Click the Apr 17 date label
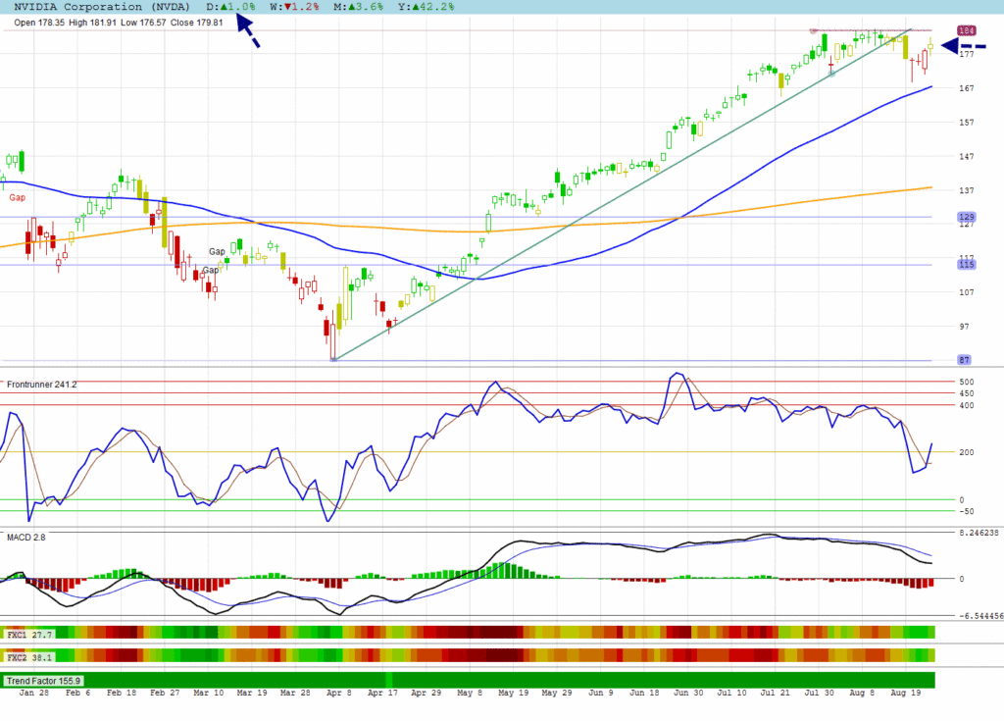The width and height of the screenshot is (1004, 721). 383,693
